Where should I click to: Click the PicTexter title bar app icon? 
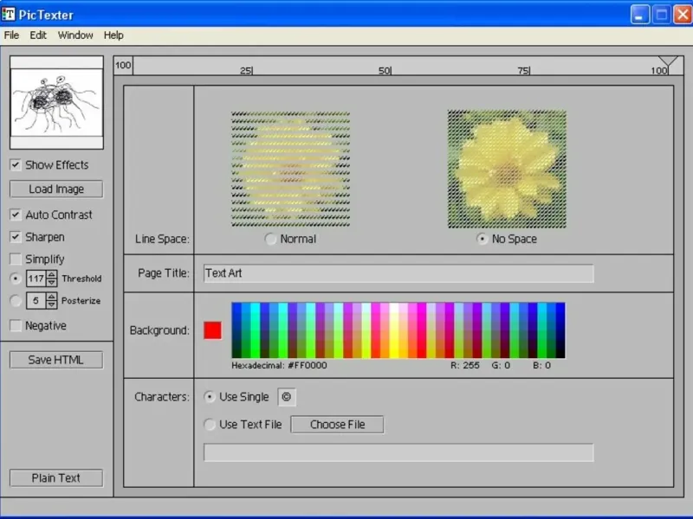pyautogui.click(x=10, y=15)
